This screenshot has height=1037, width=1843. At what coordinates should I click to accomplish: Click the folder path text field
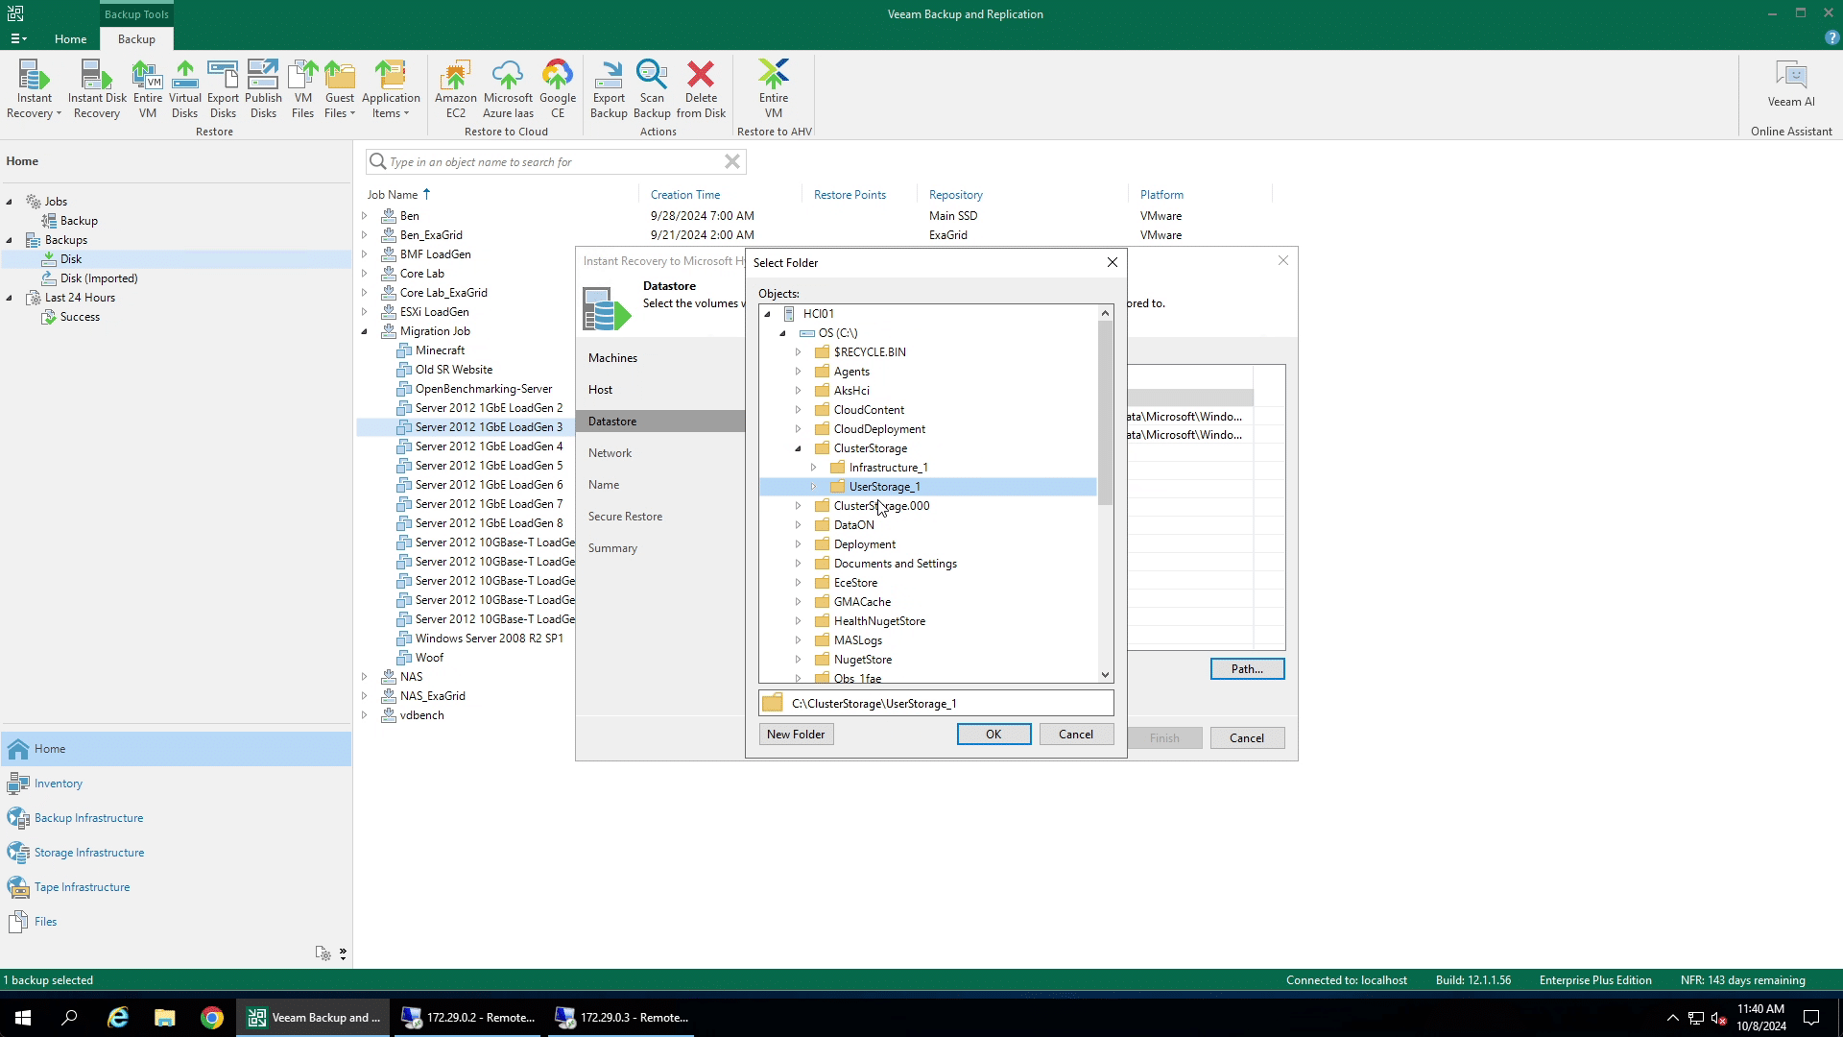coord(936,704)
